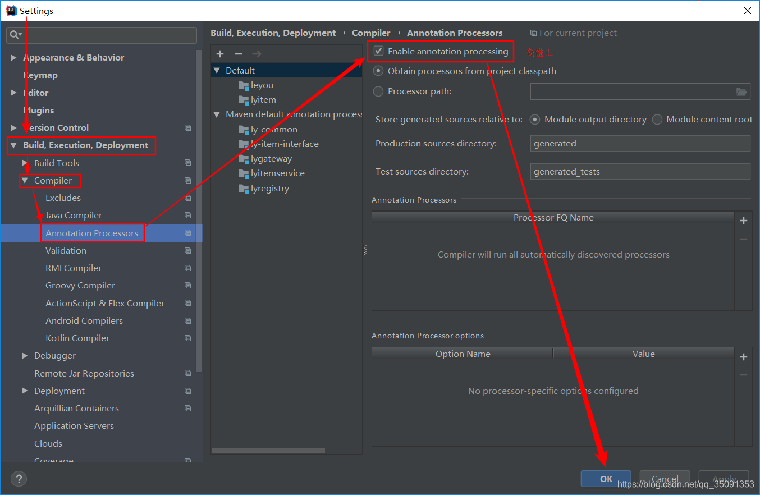The height and width of the screenshot is (495, 760).
Task: Remove selected profile with minus icon
Action: coord(238,54)
